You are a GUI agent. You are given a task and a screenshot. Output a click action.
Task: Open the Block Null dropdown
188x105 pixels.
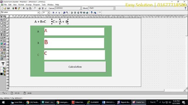(x=114, y=8)
